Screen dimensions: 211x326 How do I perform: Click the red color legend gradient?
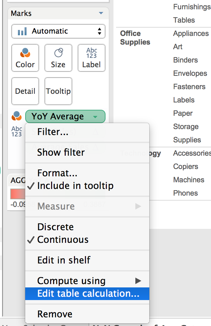point(18,194)
